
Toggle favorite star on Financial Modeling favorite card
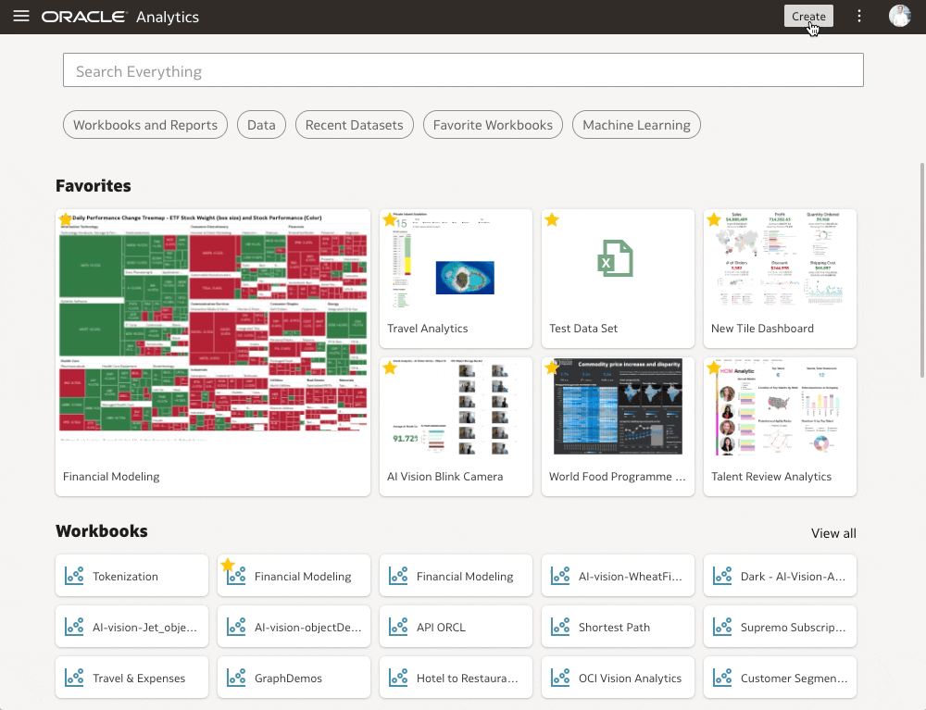tap(66, 219)
